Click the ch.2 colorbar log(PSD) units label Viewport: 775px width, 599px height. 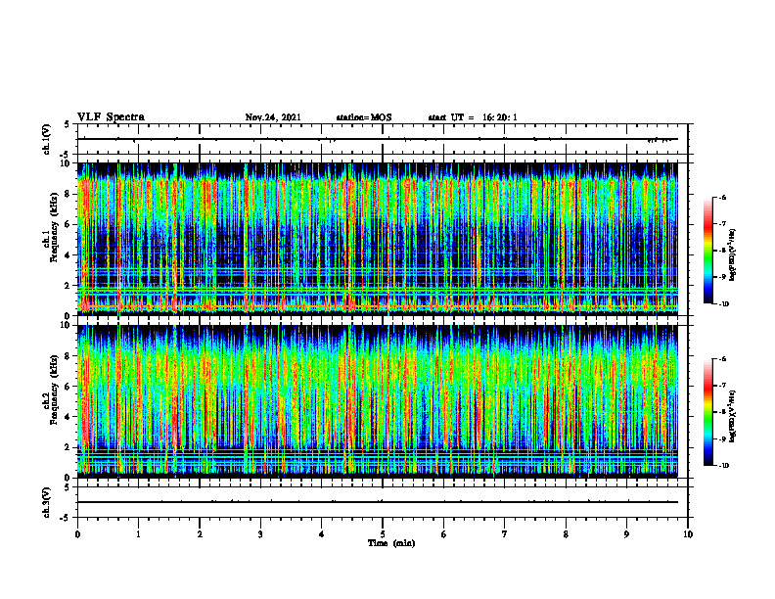click(733, 416)
